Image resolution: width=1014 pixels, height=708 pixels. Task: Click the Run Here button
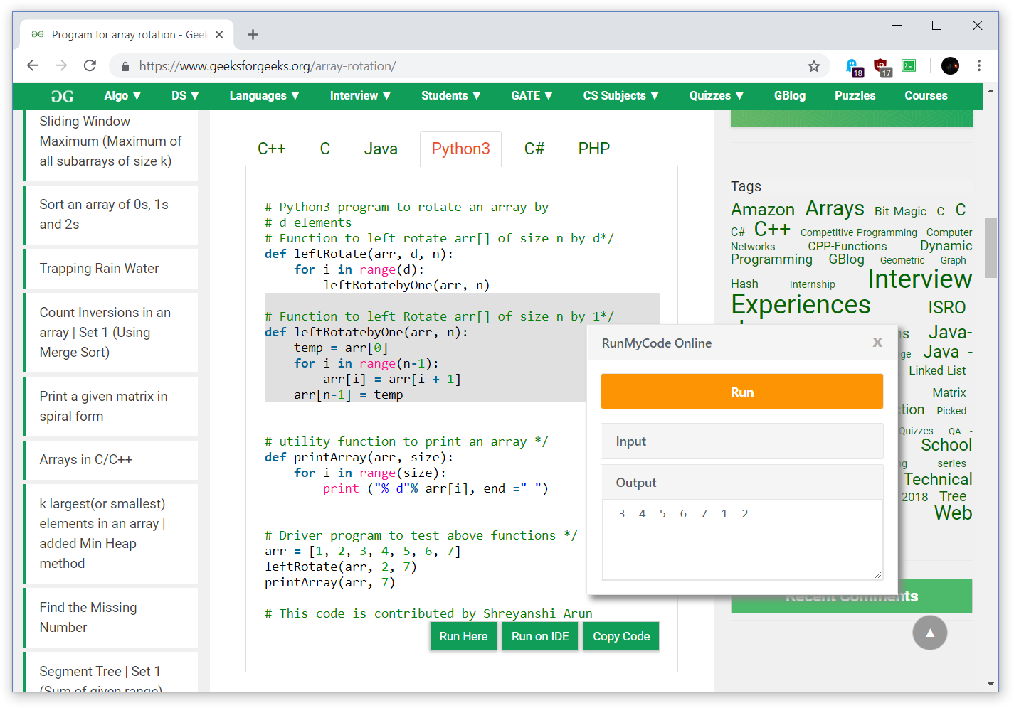pyautogui.click(x=463, y=636)
